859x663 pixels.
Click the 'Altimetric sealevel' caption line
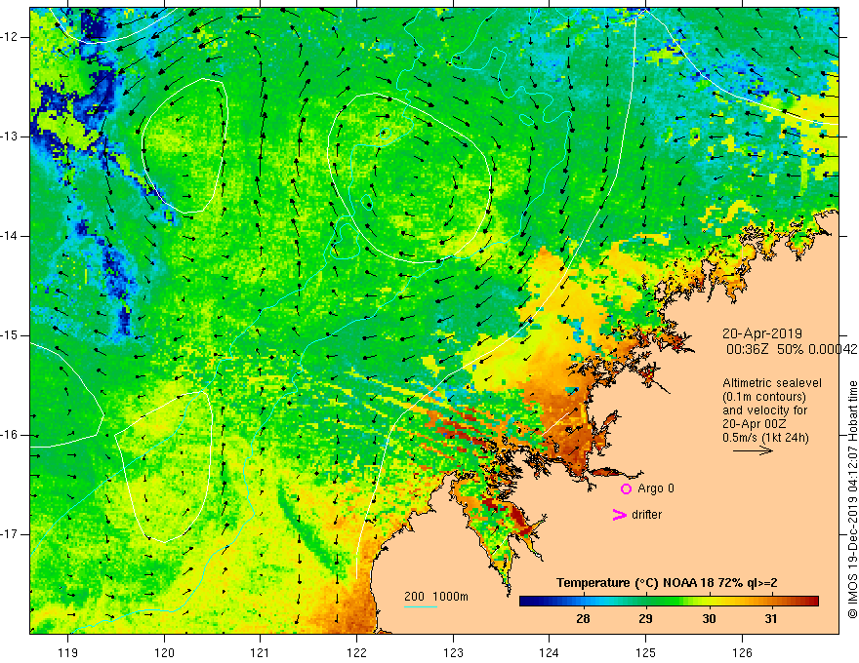point(772,383)
